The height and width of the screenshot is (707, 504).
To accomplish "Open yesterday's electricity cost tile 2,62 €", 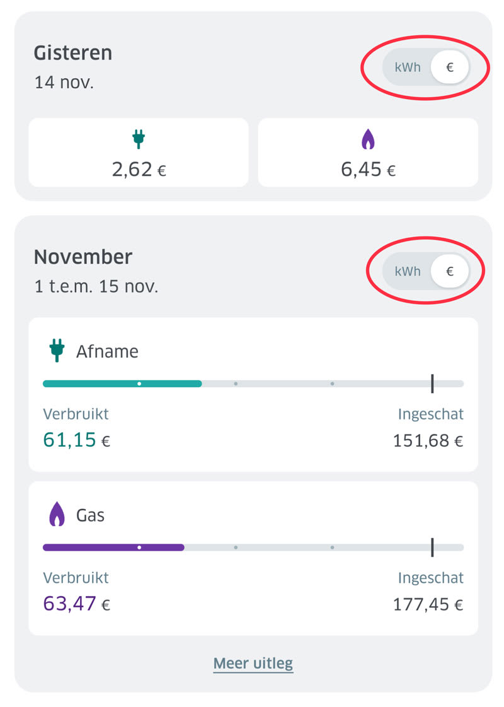I will [x=139, y=153].
